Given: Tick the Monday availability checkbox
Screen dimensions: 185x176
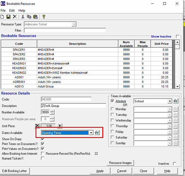Looking at the screenshot, I should coord(113,109).
